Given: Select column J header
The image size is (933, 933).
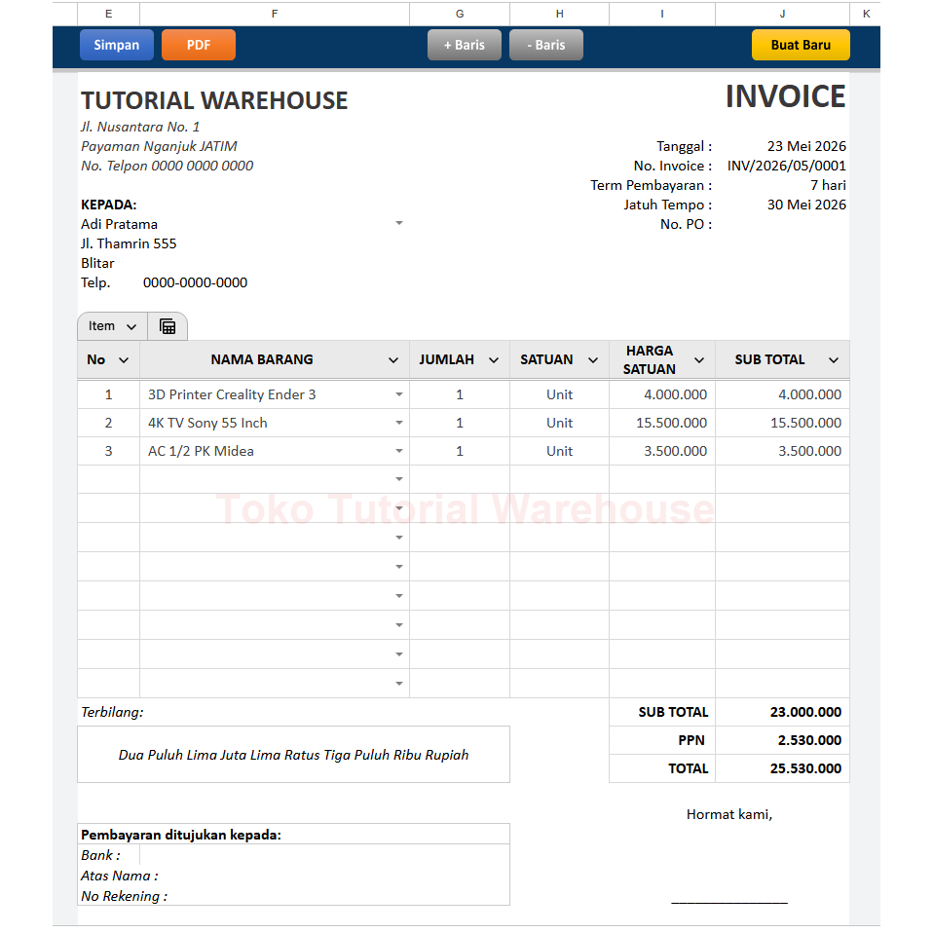Looking at the screenshot, I should tap(782, 14).
